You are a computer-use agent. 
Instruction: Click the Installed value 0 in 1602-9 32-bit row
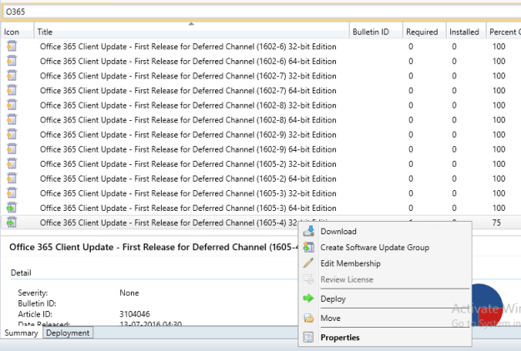point(453,134)
